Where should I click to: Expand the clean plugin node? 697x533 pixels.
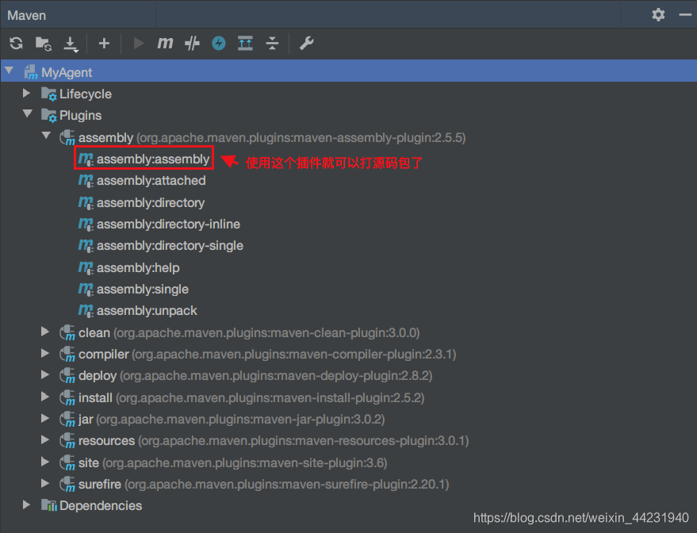tap(45, 332)
